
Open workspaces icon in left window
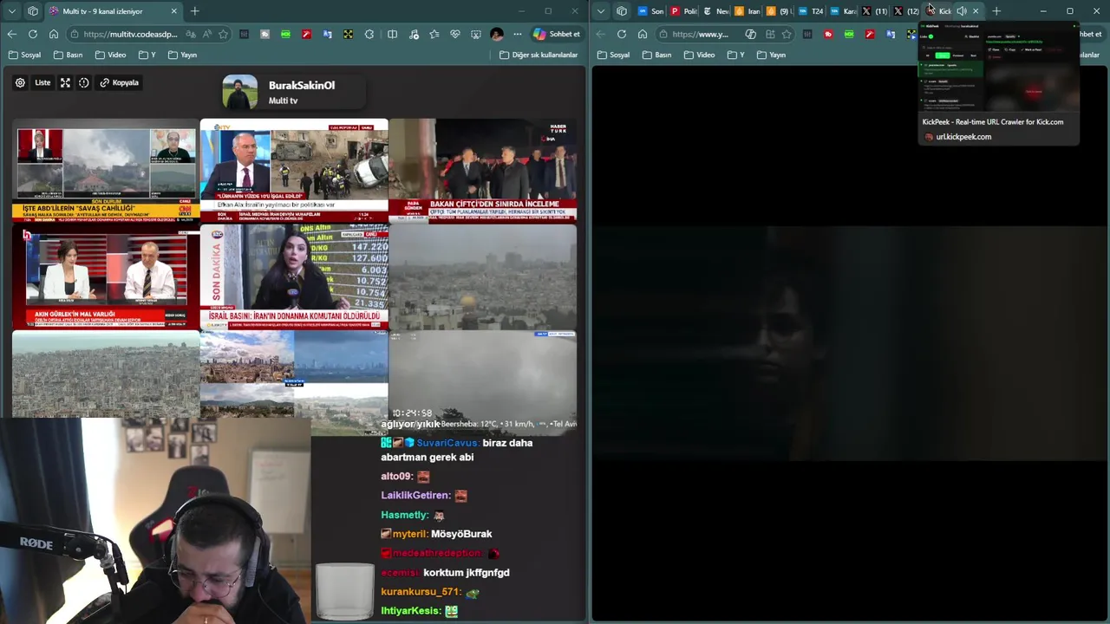(33, 11)
